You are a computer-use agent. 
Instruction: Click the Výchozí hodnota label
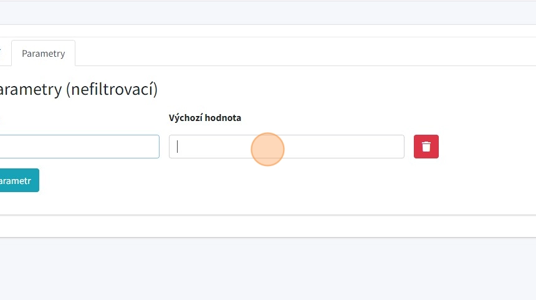[x=204, y=118]
